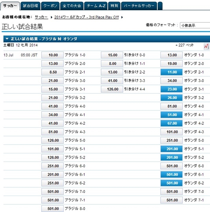Image resolution: width=210 pixels, height=212 pixels.
Task: Select odds 81.00 for オランダ 4-0
Action: point(171,106)
